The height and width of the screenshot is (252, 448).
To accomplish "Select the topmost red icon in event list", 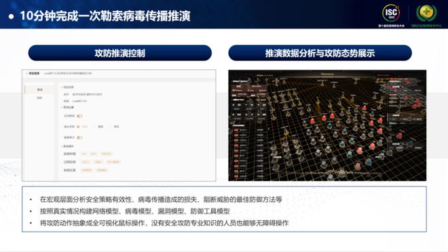I will (x=236, y=130).
